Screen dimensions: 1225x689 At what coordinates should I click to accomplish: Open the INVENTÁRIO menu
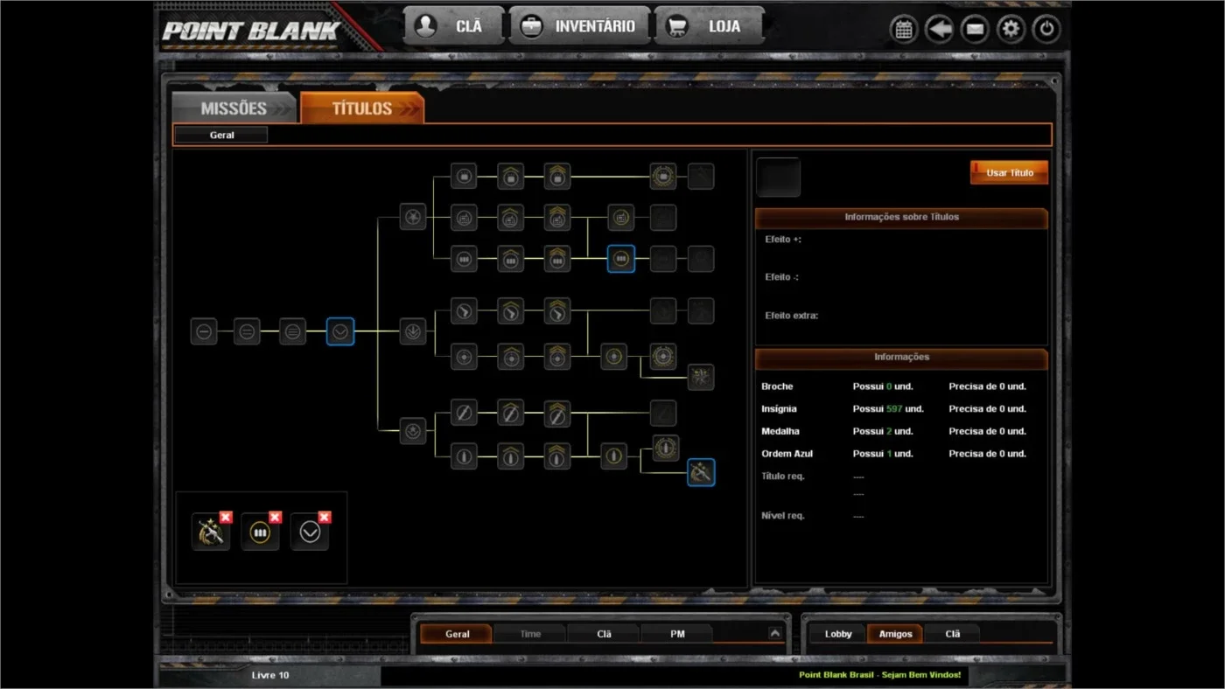579,26
